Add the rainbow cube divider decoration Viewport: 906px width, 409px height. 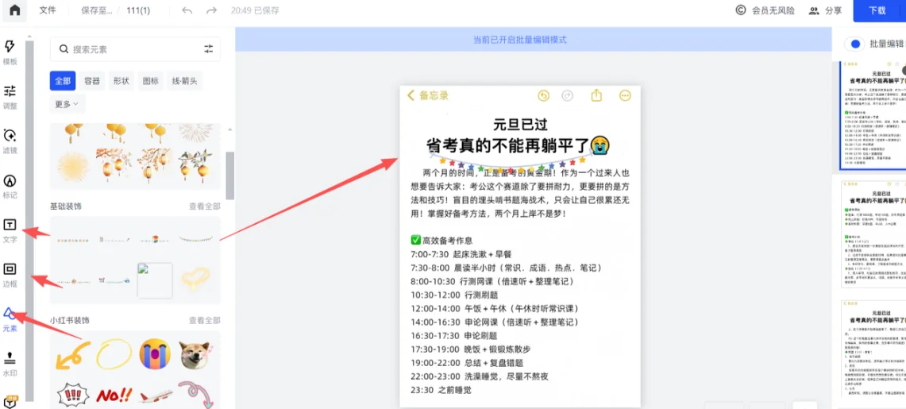155,238
